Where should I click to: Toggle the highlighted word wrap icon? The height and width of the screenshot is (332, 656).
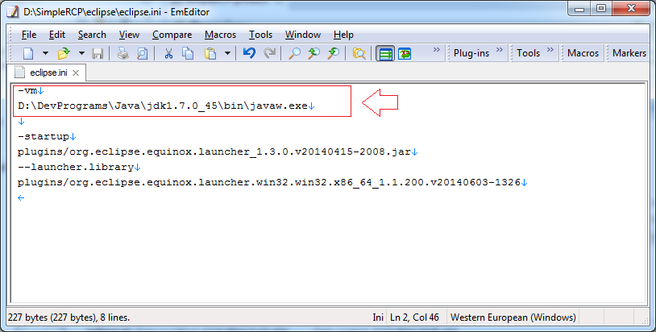tap(385, 53)
